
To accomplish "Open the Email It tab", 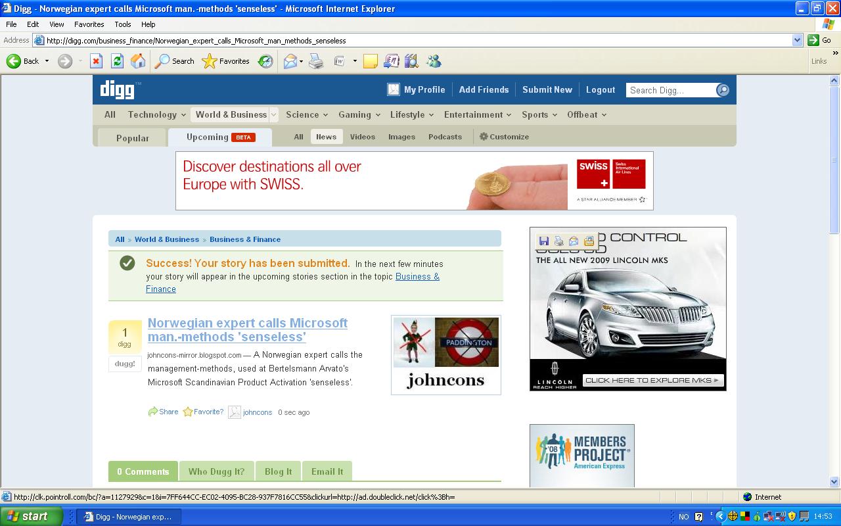I will click(327, 471).
